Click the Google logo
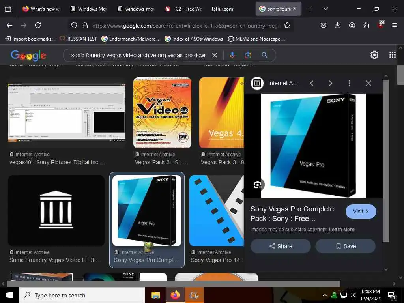 (x=28, y=55)
